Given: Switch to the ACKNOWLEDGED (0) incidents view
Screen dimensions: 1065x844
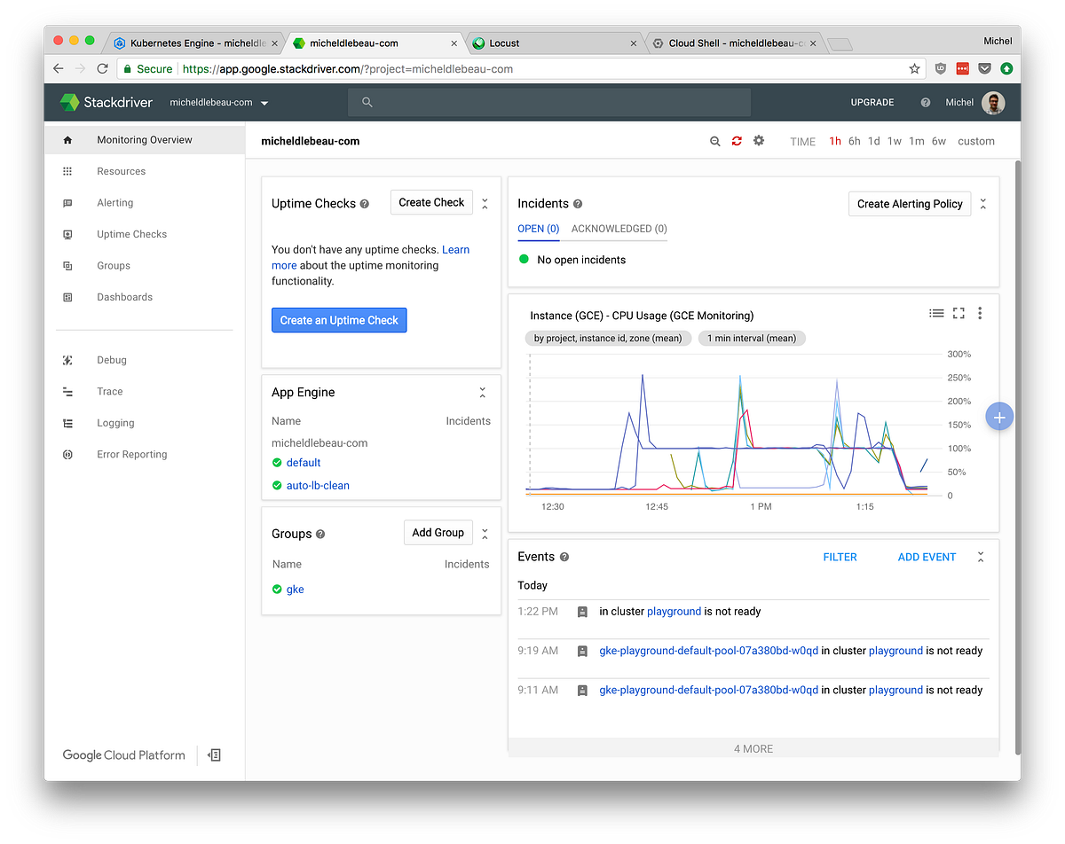Looking at the screenshot, I should (618, 229).
